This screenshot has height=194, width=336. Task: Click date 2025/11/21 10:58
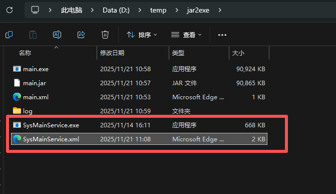[x=125, y=69]
